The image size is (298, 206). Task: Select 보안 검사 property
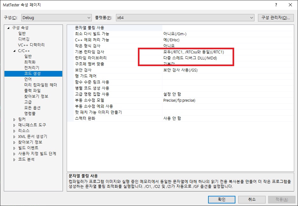click(83, 70)
